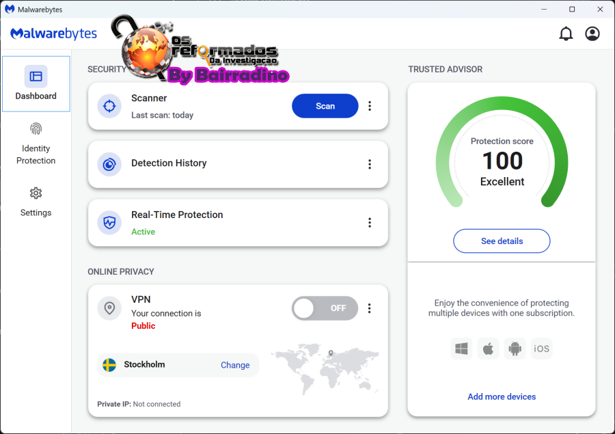Minimize the Malwarebytes window

[x=544, y=9]
